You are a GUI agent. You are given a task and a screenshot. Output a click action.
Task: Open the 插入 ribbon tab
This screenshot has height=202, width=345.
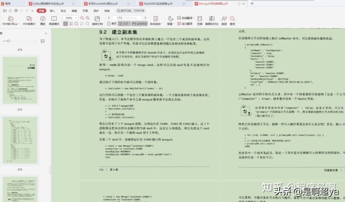pyautogui.click(x=52, y=11)
